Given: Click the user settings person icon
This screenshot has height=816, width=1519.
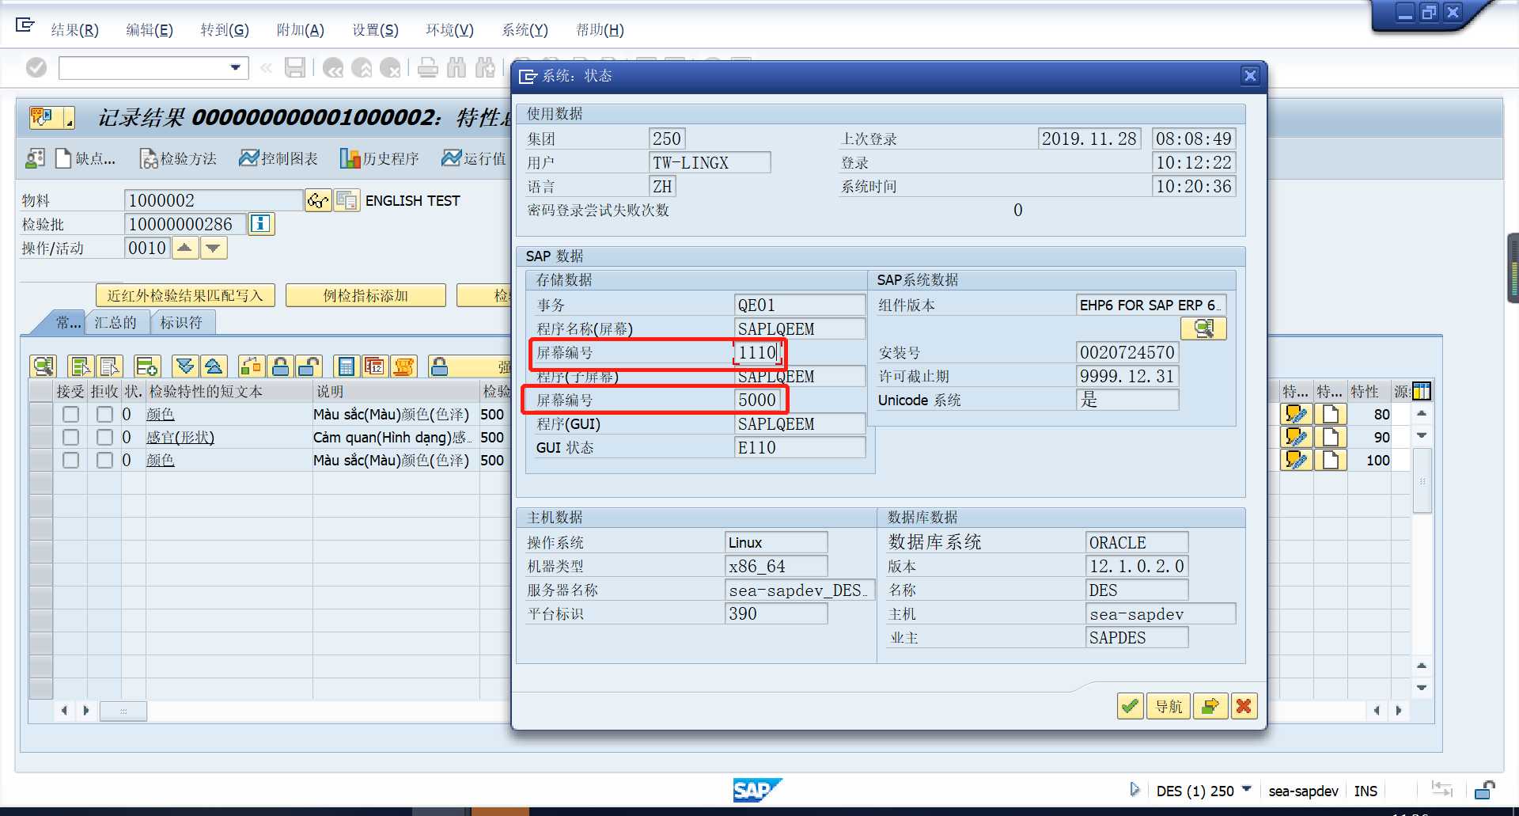Looking at the screenshot, I should [x=35, y=159].
